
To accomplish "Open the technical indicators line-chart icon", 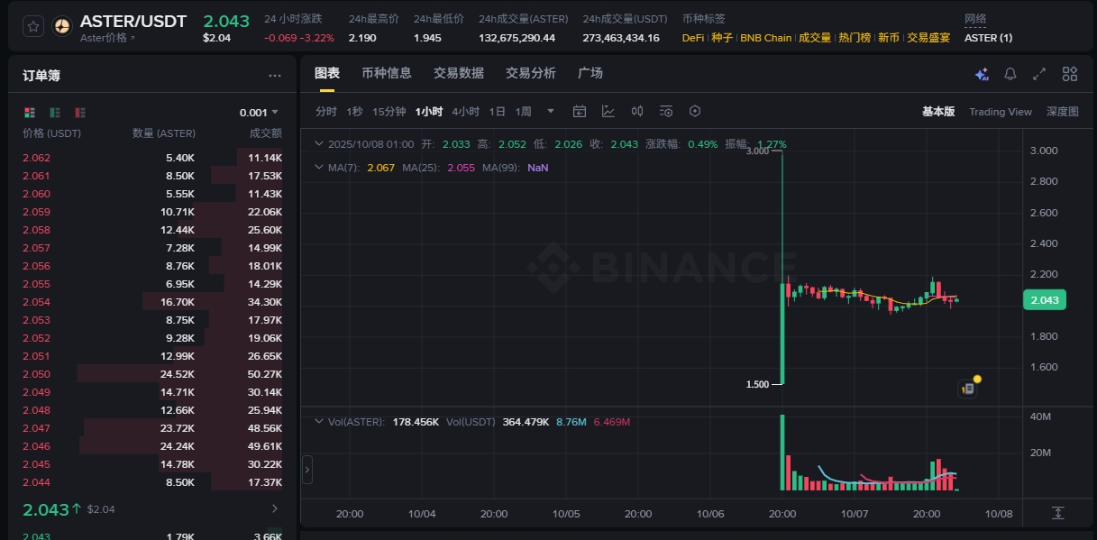I will [608, 112].
